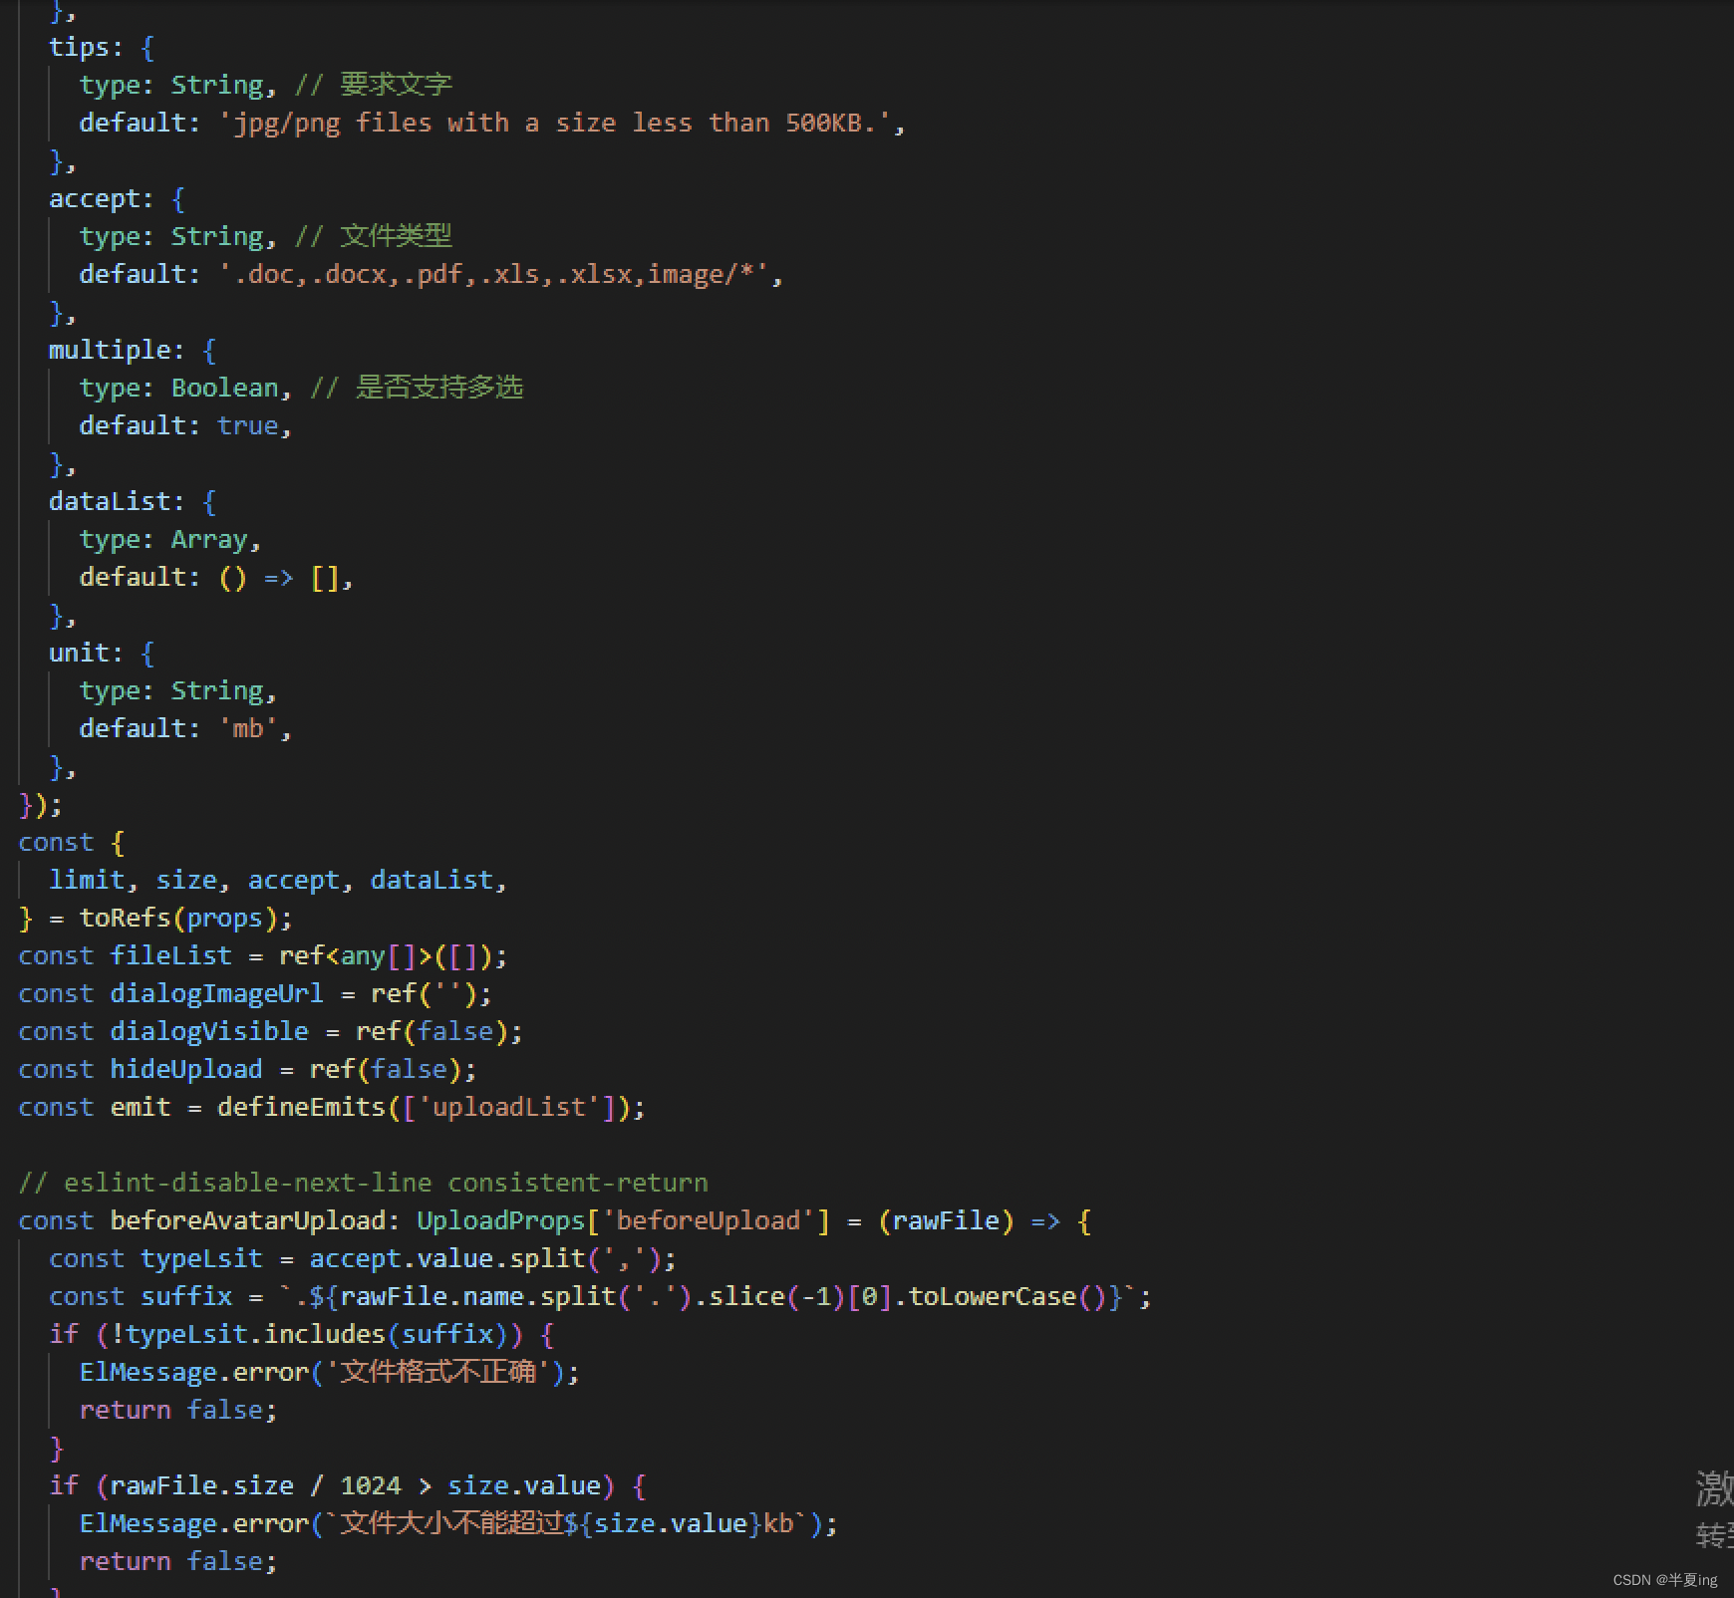The height and width of the screenshot is (1598, 1734).
Task: Click the 'beforeAvatarUpload' function name
Action: click(x=247, y=1220)
